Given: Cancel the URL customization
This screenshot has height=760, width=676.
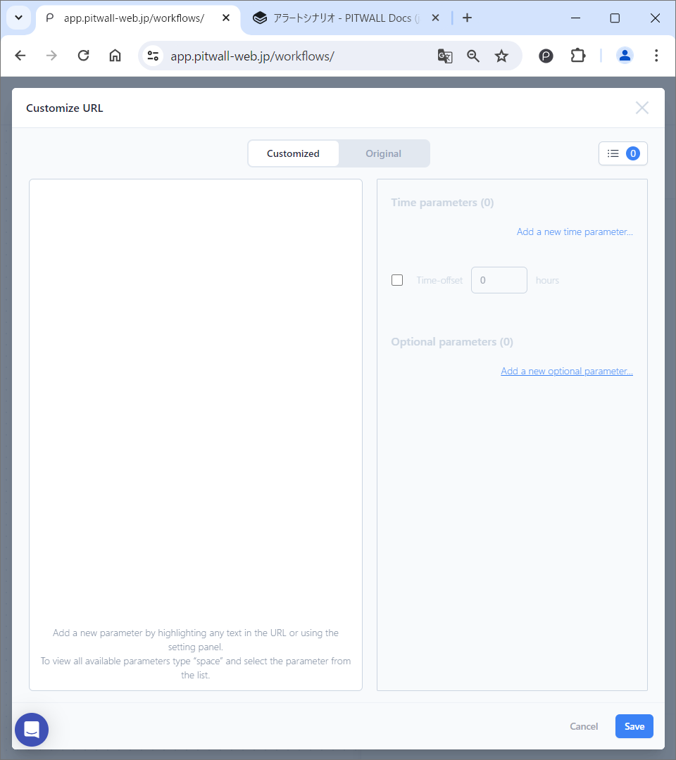Looking at the screenshot, I should (584, 726).
